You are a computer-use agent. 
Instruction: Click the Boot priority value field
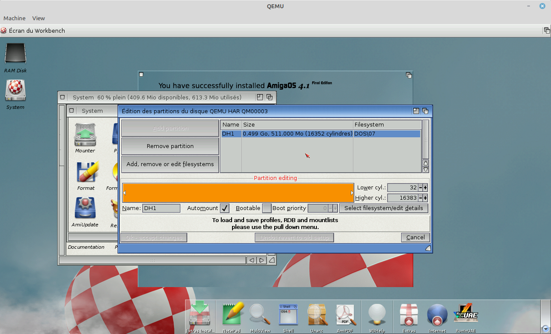pyautogui.click(x=318, y=208)
